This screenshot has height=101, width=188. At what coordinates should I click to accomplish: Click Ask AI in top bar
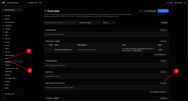coord(170,3)
